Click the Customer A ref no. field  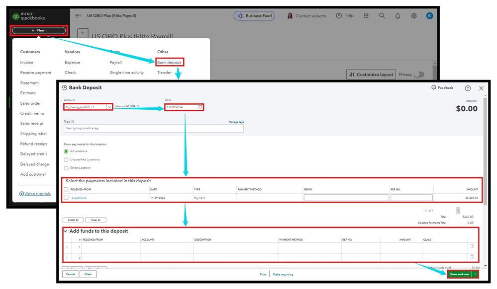pyautogui.click(x=411, y=198)
